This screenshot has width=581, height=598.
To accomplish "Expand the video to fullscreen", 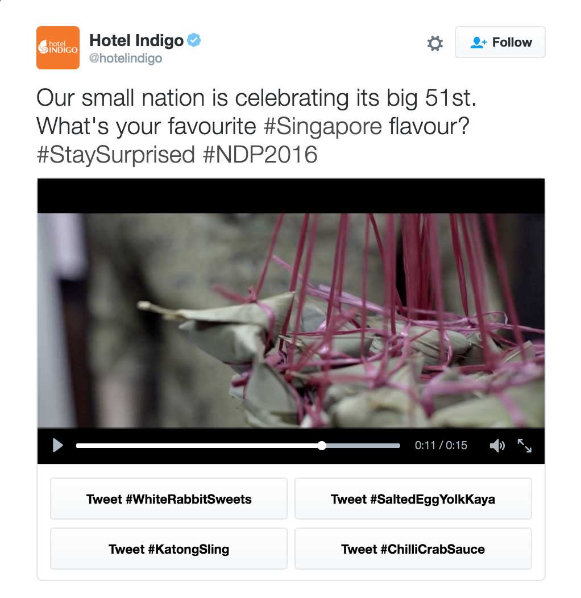I will [525, 446].
